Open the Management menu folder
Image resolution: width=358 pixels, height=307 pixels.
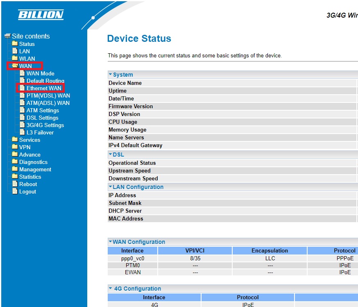click(x=35, y=169)
